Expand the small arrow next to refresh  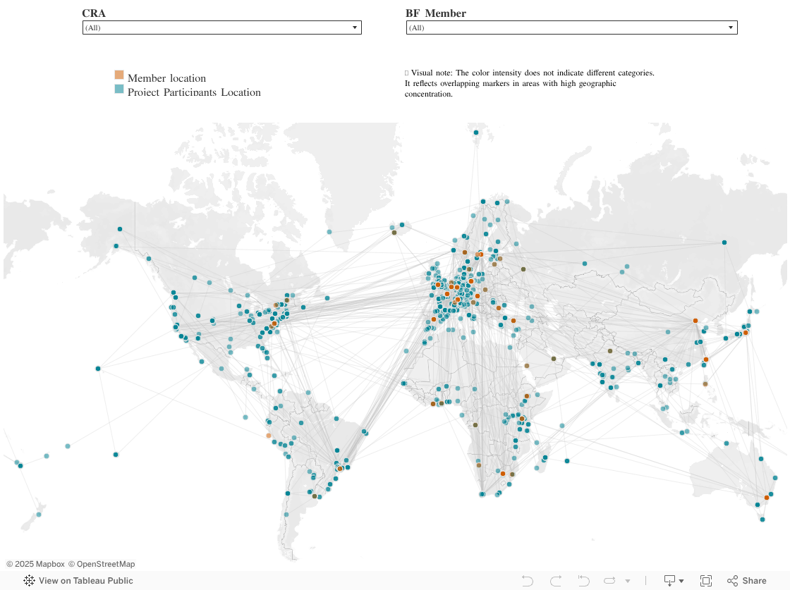point(628,582)
